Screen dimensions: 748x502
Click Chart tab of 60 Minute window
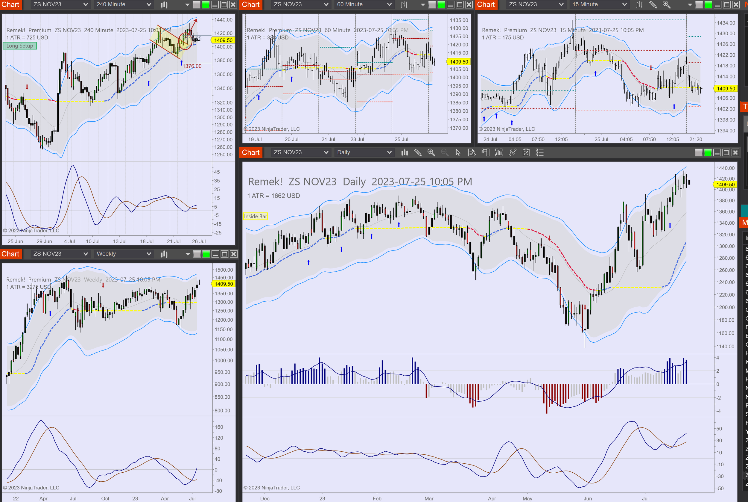(x=251, y=4)
